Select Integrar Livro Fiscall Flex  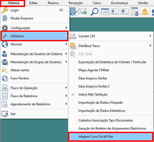pos(111,137)
